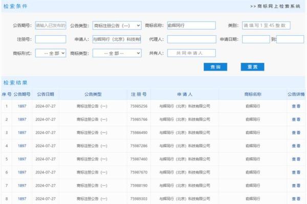This screenshot has width=307, height=204.
Task: Click the 公告类型 column header
Action: pos(93,94)
